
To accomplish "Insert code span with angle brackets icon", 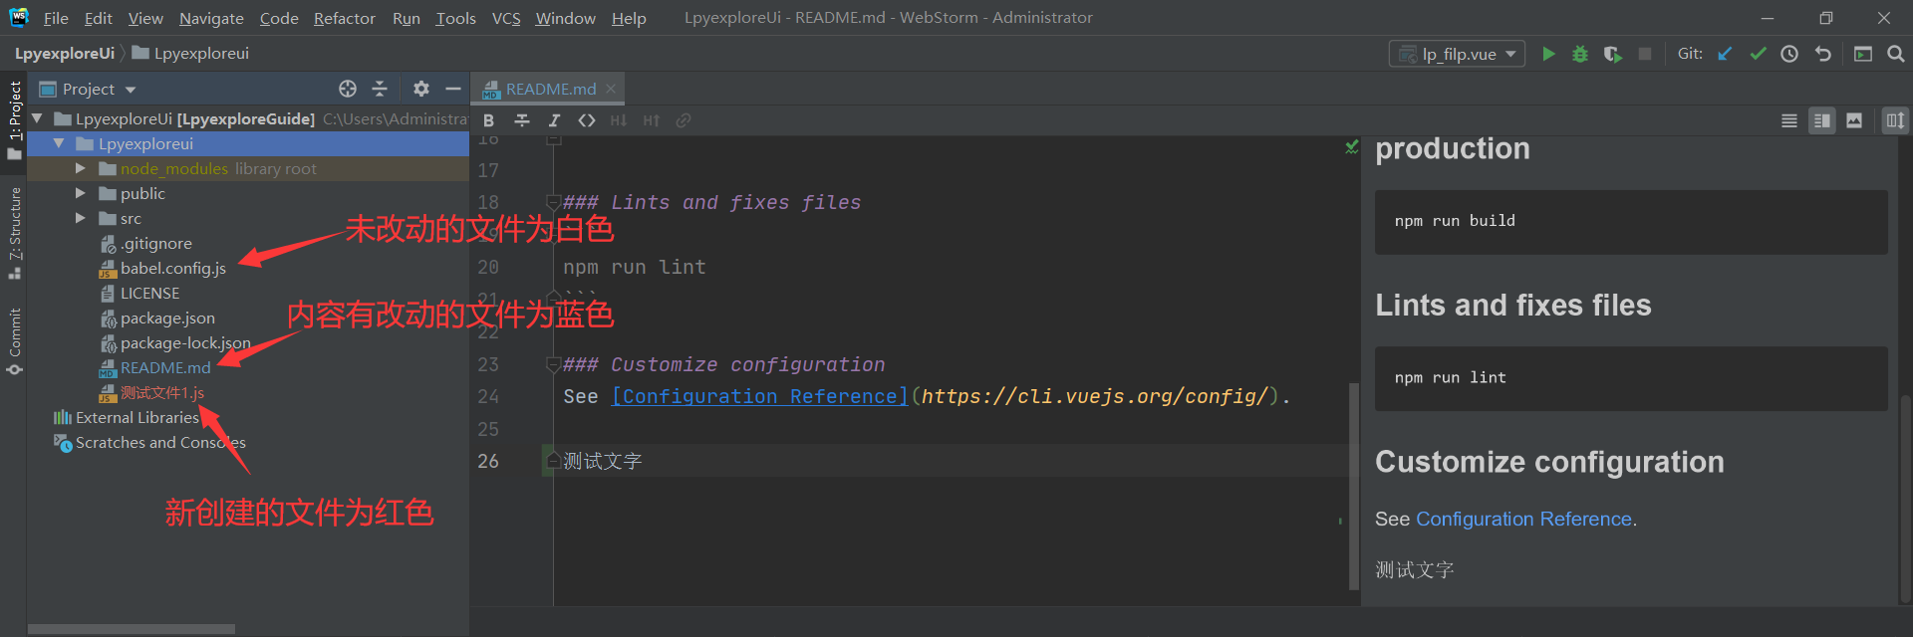I will tap(587, 120).
